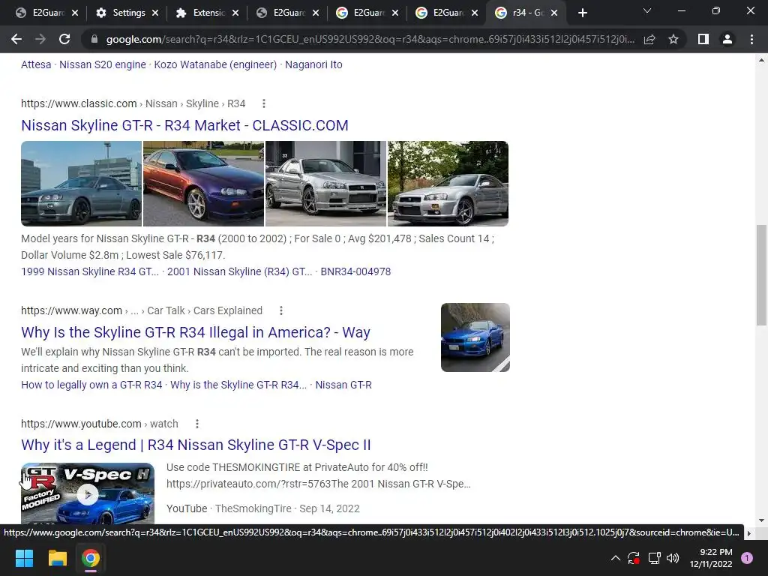The image size is (768, 576).
Task: View site info via lock icon
Action: pos(94,39)
